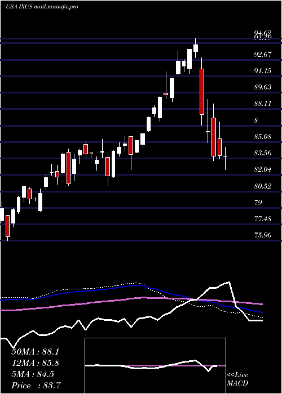Click the 83.56 price axis label
Image resolution: width=282 pixels, height=394 pixels.
263,153
